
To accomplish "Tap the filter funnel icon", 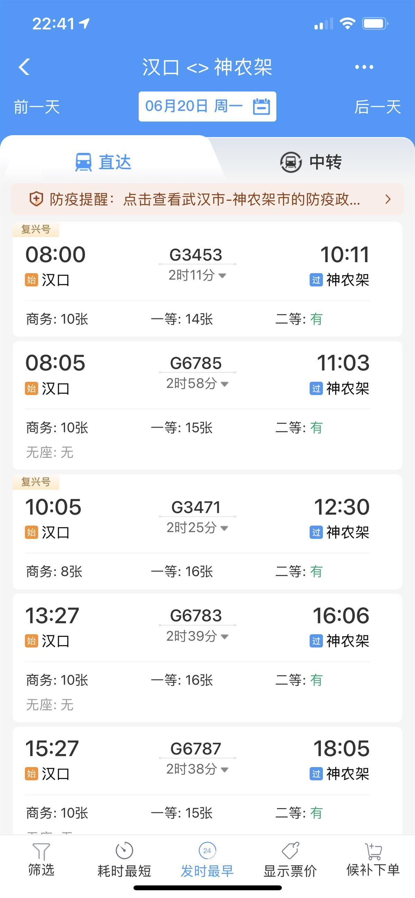I will coord(41,851).
